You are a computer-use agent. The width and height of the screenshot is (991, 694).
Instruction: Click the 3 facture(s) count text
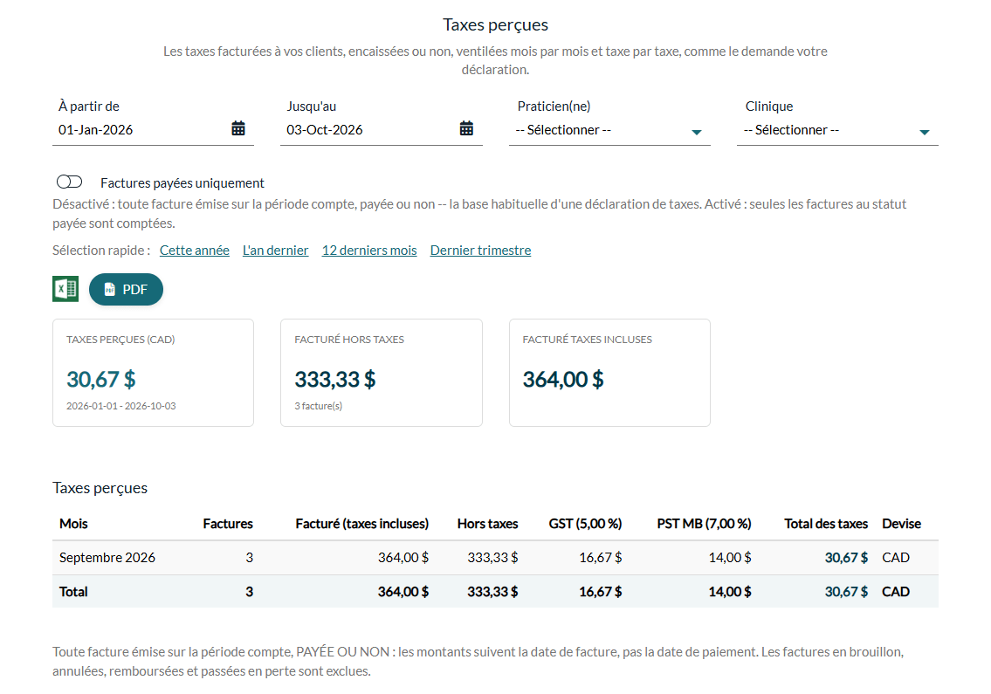319,406
